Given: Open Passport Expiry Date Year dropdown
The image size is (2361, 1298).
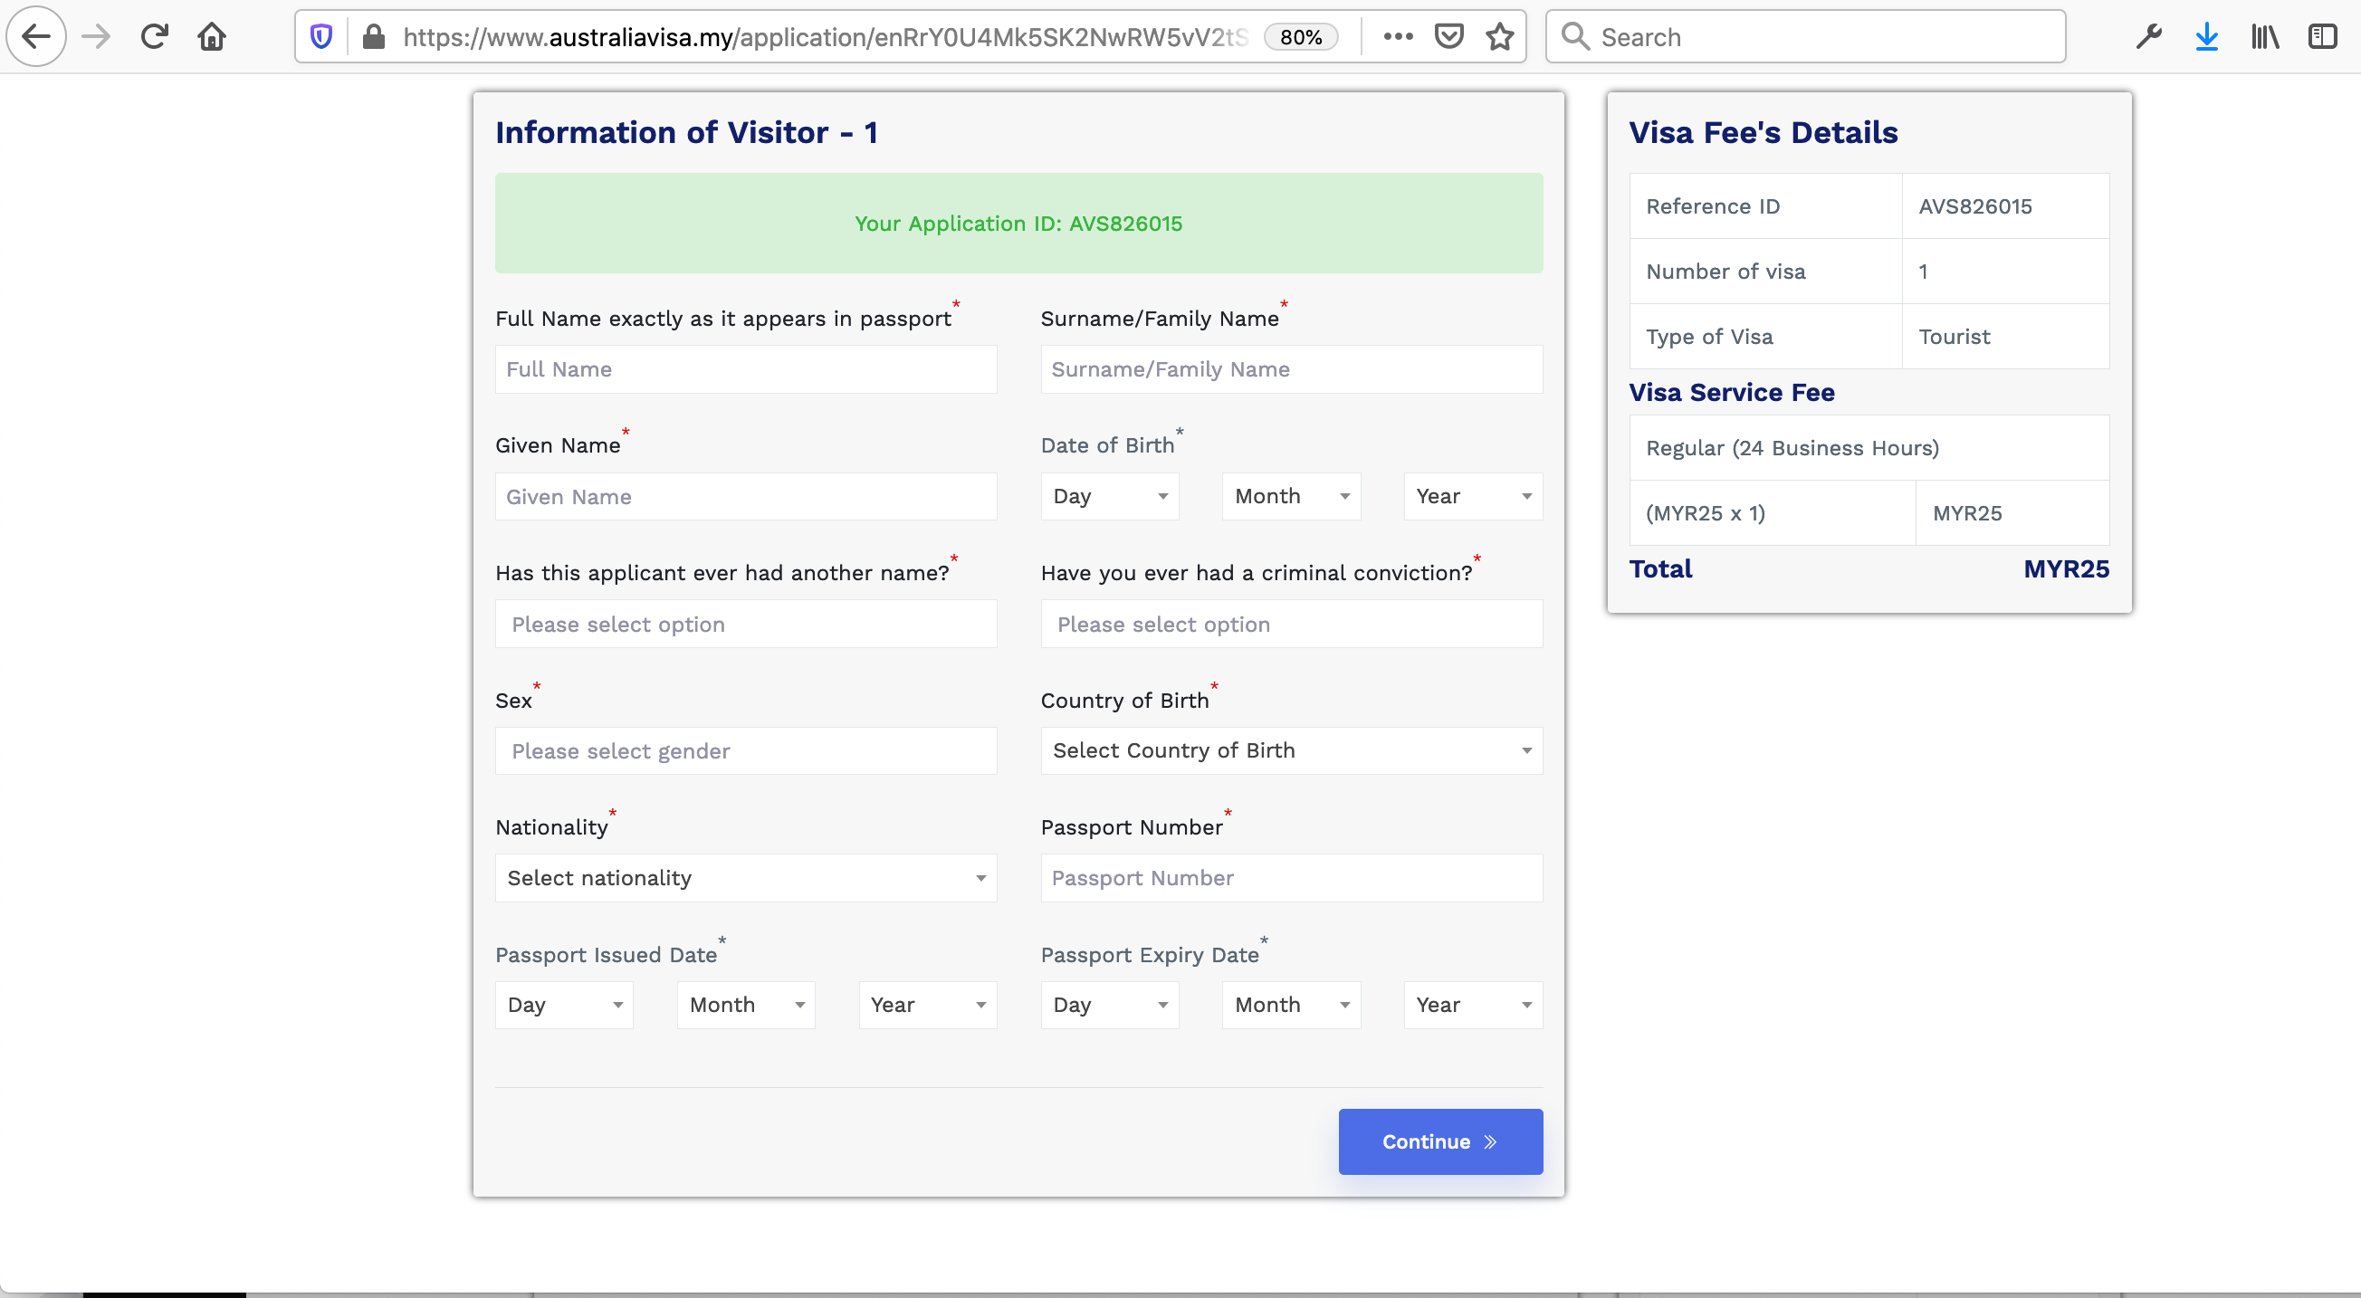Looking at the screenshot, I should [x=1473, y=1006].
